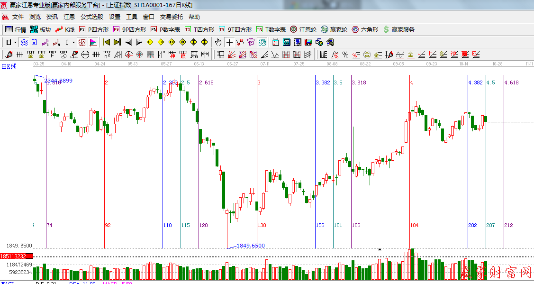
Task: Click the calendar icon in the toolbar
Action: pyautogui.click(x=276, y=42)
